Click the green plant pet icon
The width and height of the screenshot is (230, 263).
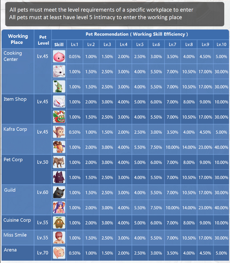tap(59, 87)
